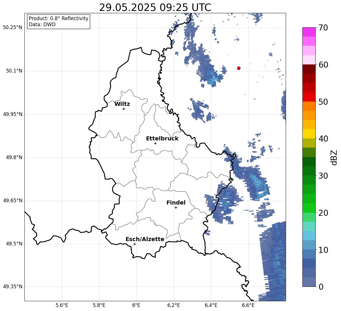Viewport: 341px width, 311px height.
Task: Click the 5.8°E longitude label
Action: (99, 305)
